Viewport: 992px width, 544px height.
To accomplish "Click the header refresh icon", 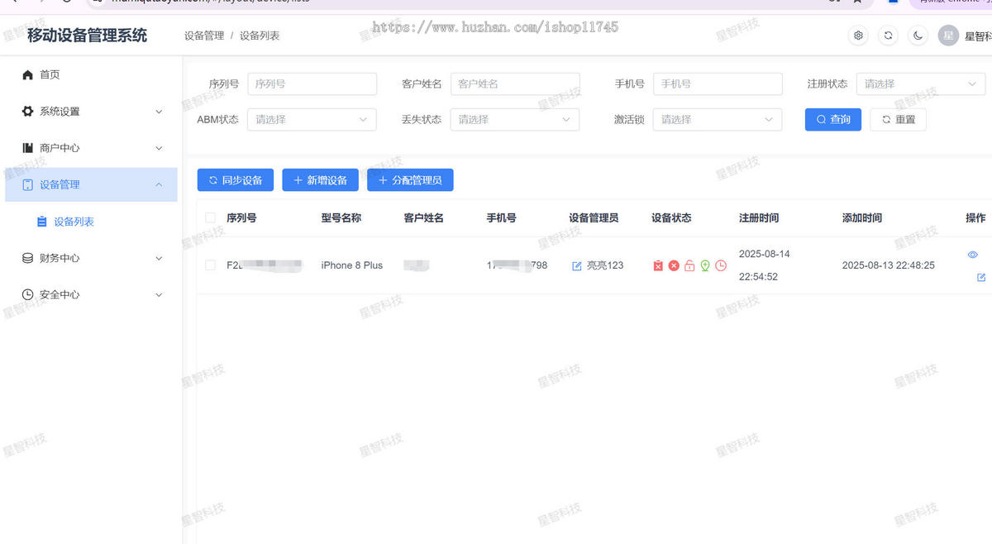I will click(889, 36).
